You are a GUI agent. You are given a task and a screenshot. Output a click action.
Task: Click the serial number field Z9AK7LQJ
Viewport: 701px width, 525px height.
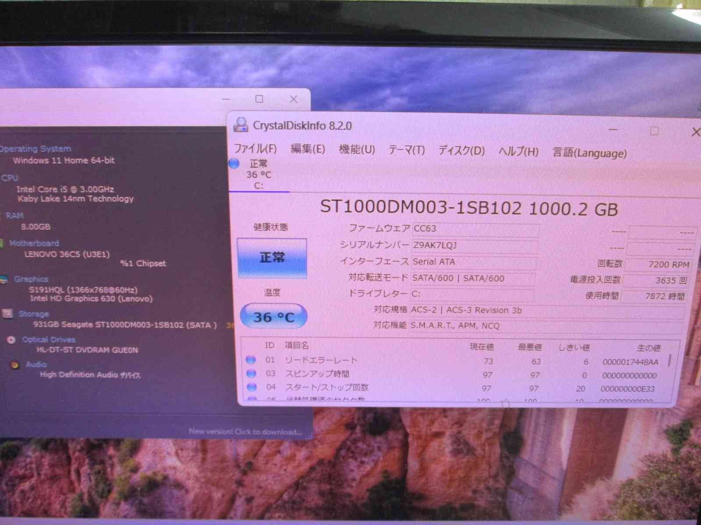click(474, 245)
